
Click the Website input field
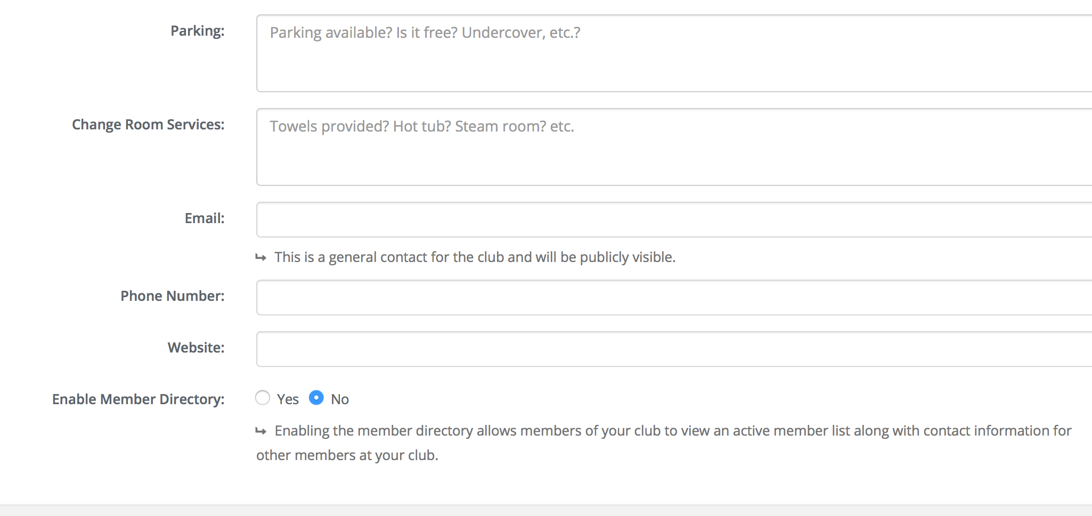tap(674, 349)
